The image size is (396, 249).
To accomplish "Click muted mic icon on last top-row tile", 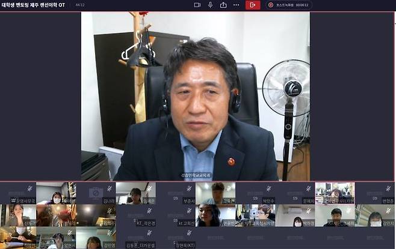I will pos(388,188).
